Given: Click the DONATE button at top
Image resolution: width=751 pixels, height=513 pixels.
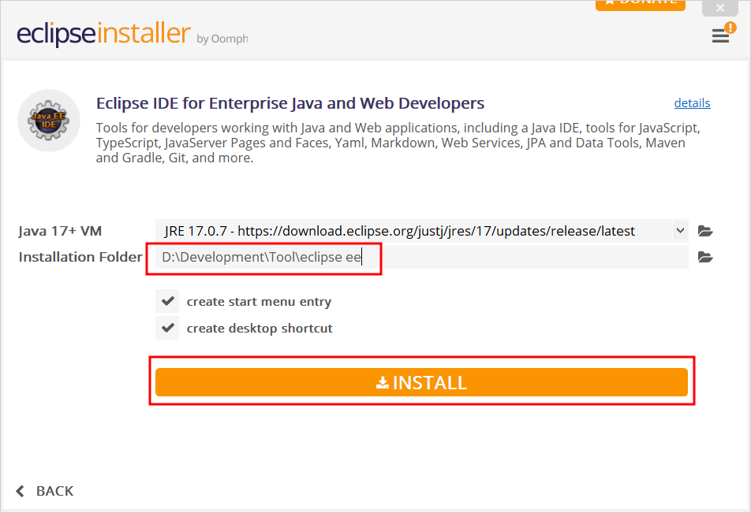Looking at the screenshot, I should pyautogui.click(x=641, y=4).
